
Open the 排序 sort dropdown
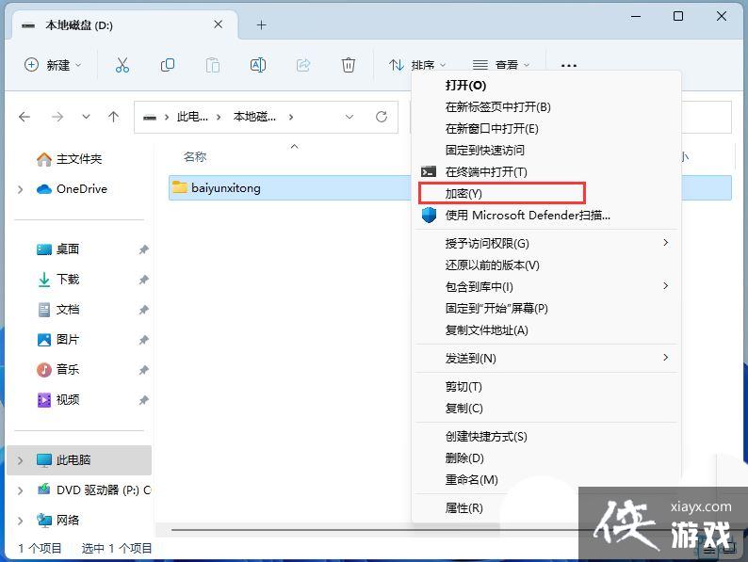416,65
